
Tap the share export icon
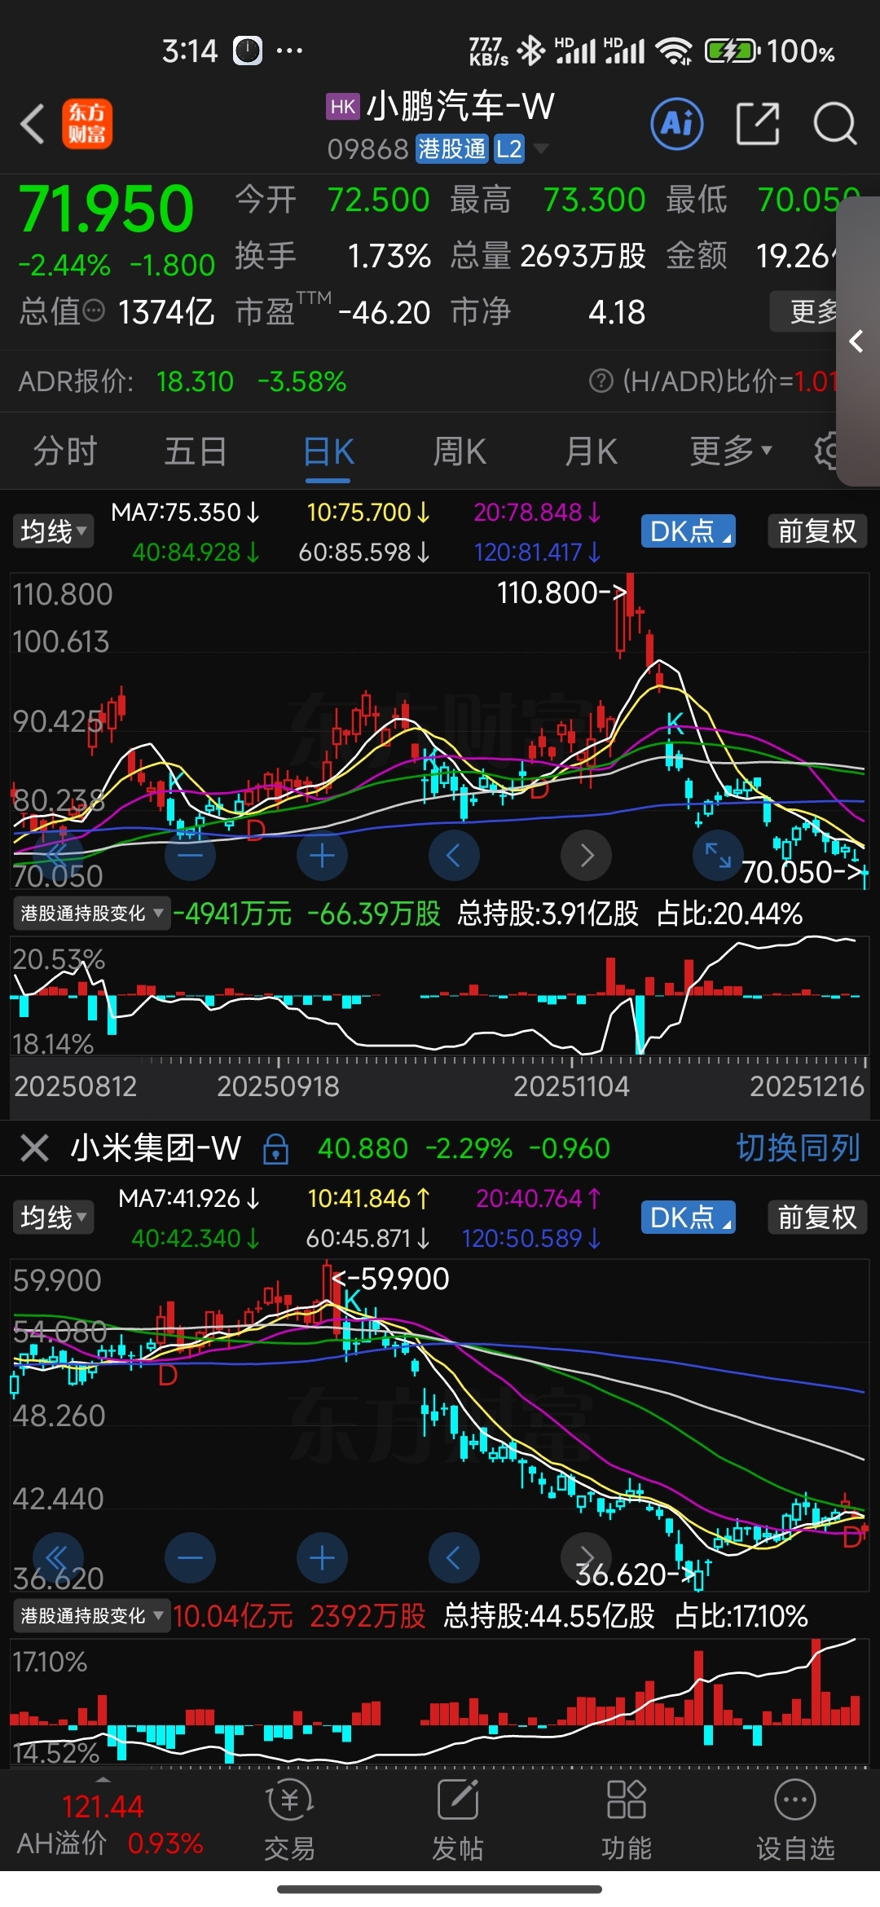[757, 124]
